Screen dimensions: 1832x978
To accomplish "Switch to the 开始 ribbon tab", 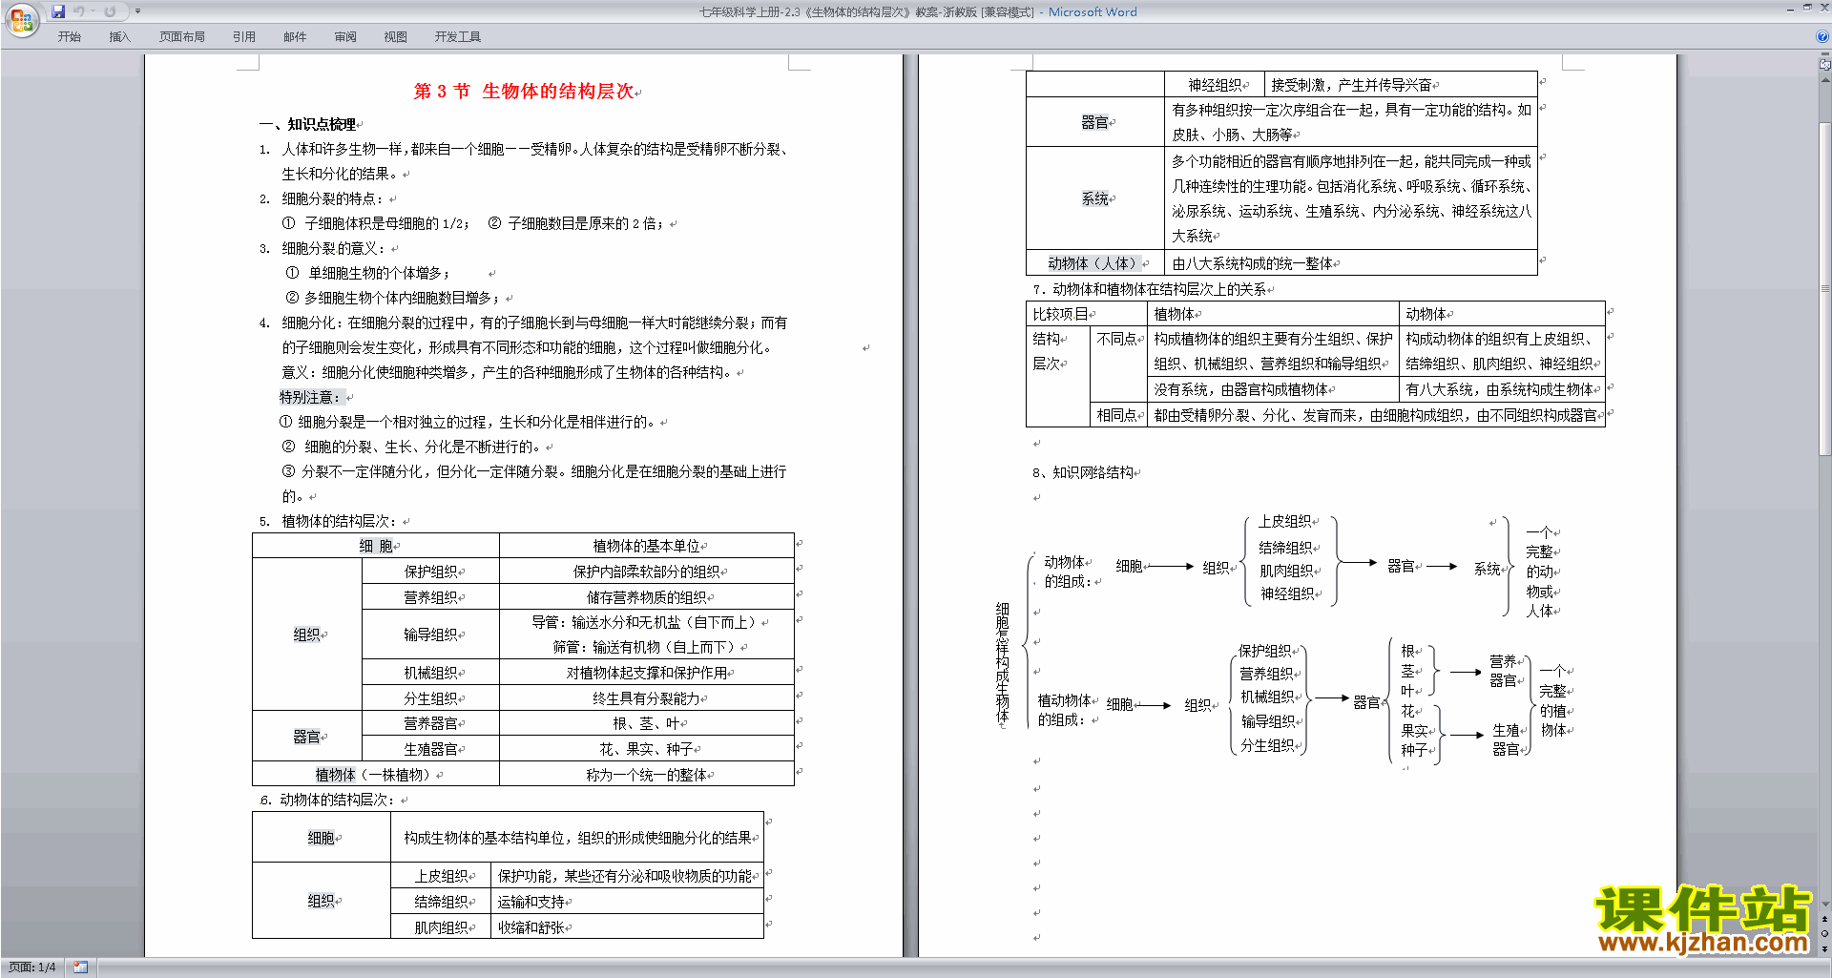I will pos(70,37).
